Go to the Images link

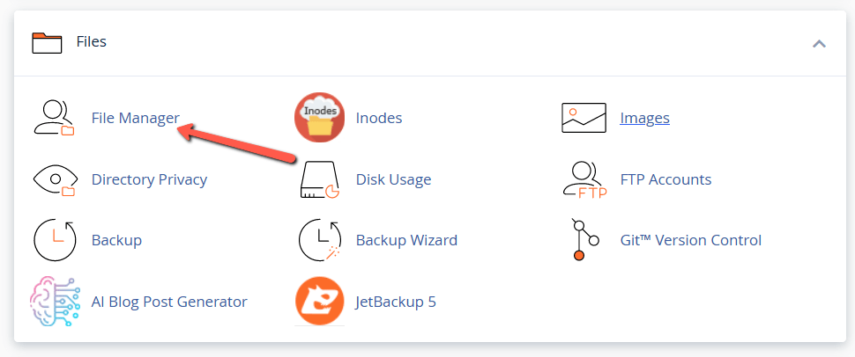pos(644,118)
